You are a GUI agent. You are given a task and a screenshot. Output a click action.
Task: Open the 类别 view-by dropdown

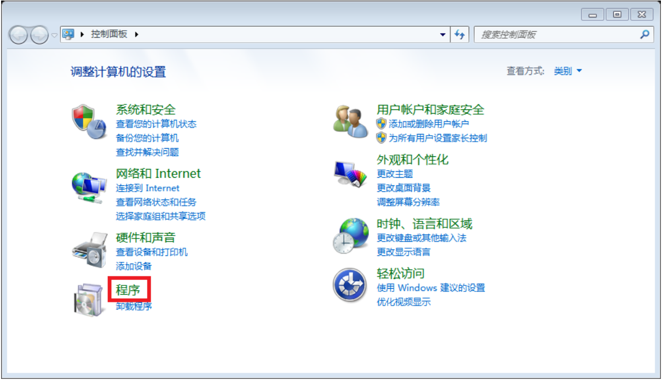tap(568, 71)
